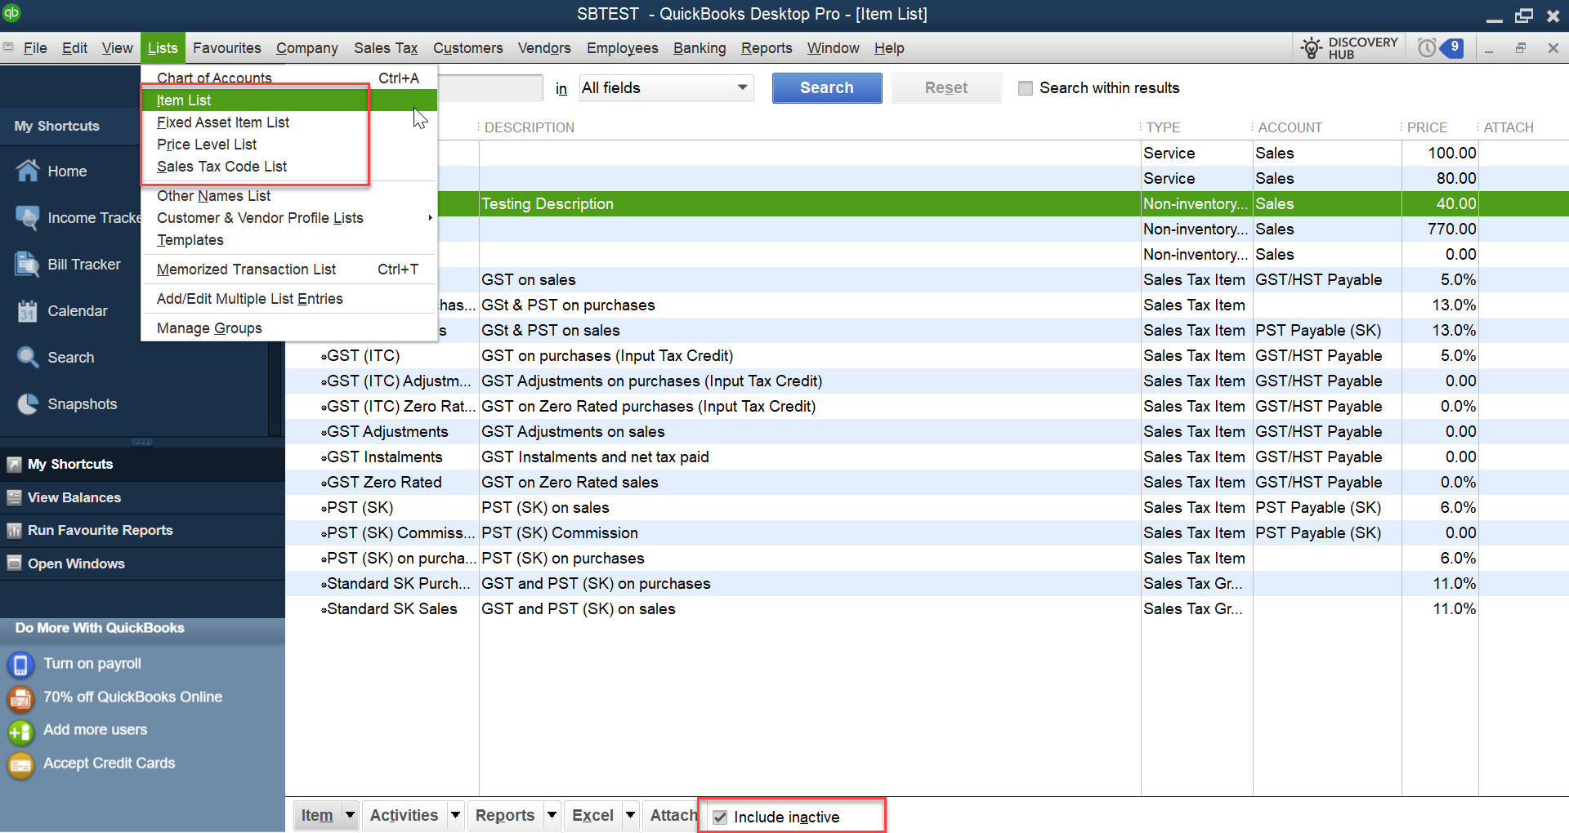Click the notification badge showing 9
The width and height of the screenshot is (1569, 833).
[1454, 47]
